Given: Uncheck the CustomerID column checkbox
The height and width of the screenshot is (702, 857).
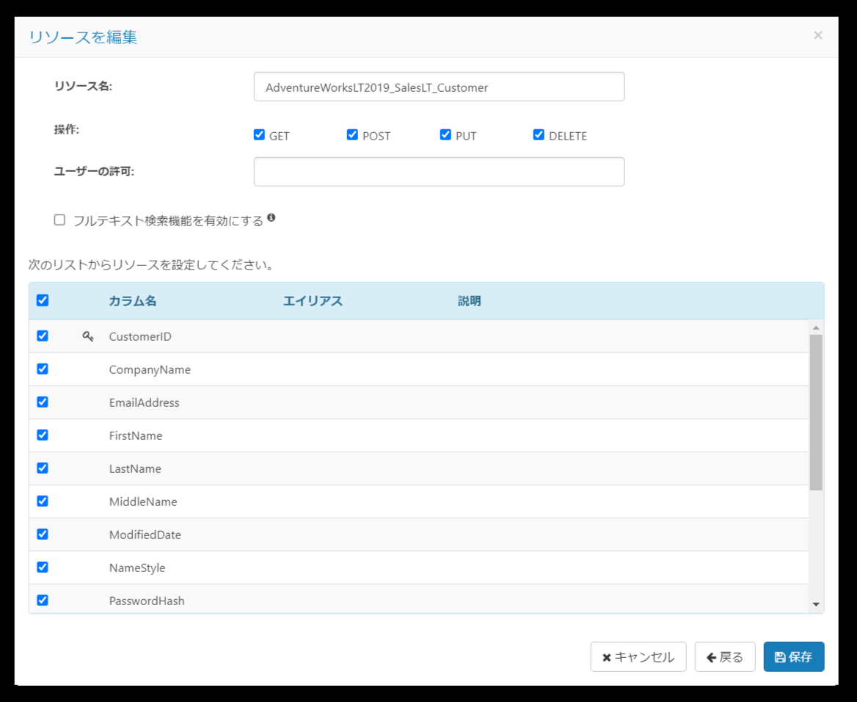Looking at the screenshot, I should coord(43,336).
